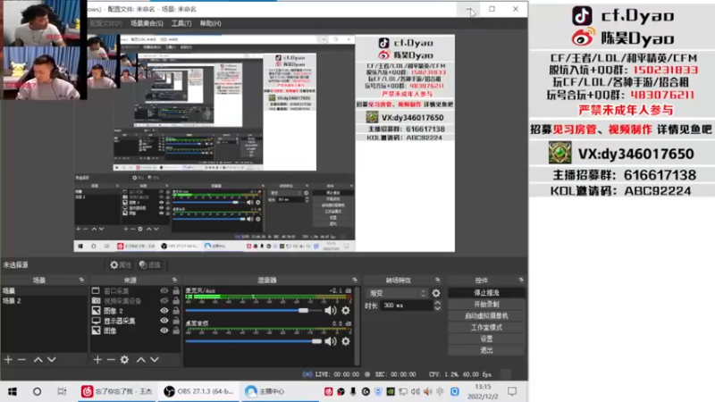Click the 停止推流 button

tap(486, 293)
